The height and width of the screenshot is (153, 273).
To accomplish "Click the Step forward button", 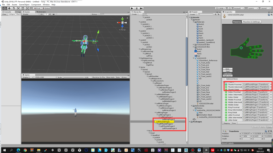I will (x=141, y=9).
